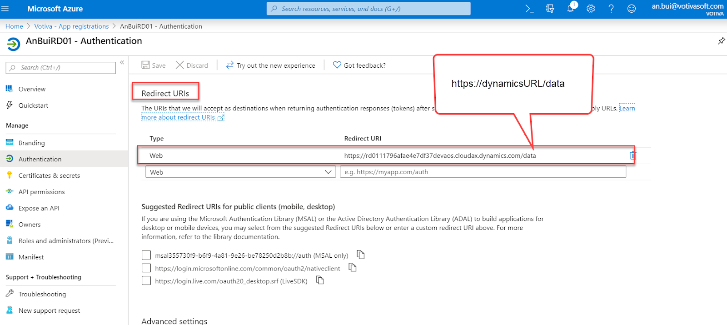The width and height of the screenshot is (727, 325).
Task: Click Got feedback? button
Action: coord(359,65)
